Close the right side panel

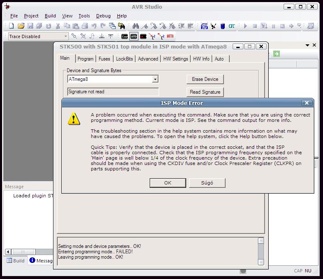tap(314, 45)
